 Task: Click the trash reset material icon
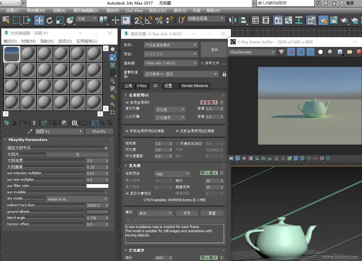click(x=34, y=123)
